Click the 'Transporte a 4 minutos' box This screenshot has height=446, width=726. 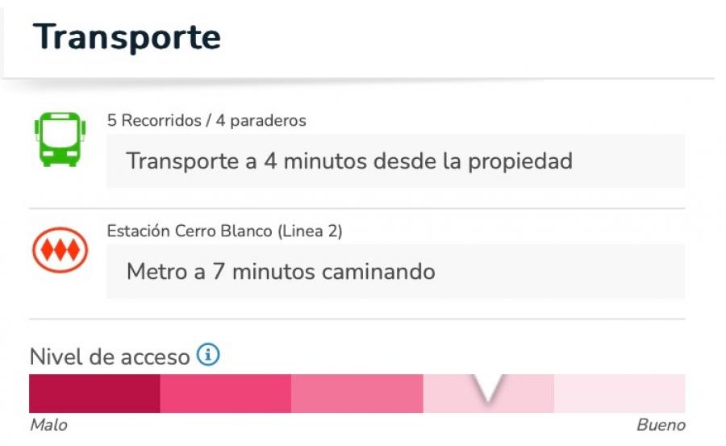tap(396, 160)
